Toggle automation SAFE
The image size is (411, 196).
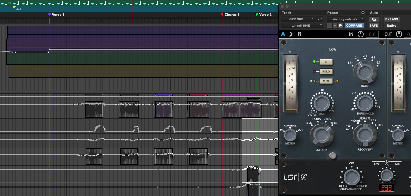374,26
